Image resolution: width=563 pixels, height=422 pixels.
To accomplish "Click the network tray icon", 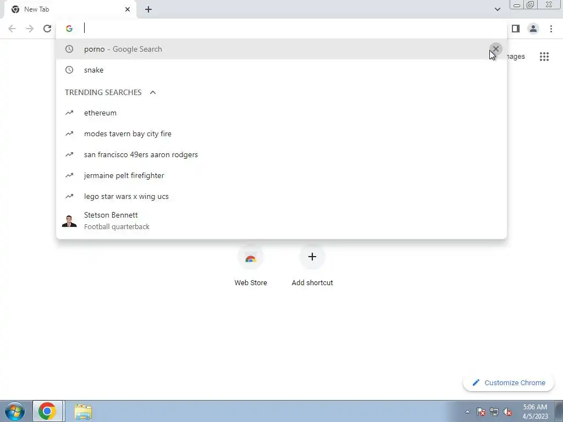I will pos(494,412).
